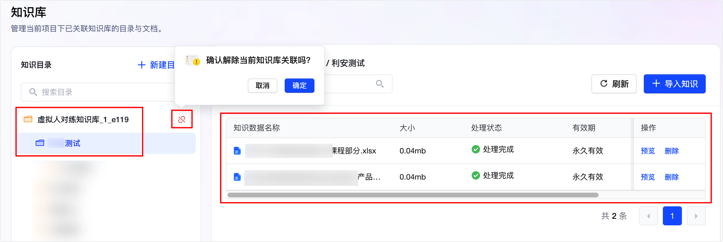Screen dimensions: 723x242
Task: Click the horizontal scrollbar under the table
Action: coord(413,195)
